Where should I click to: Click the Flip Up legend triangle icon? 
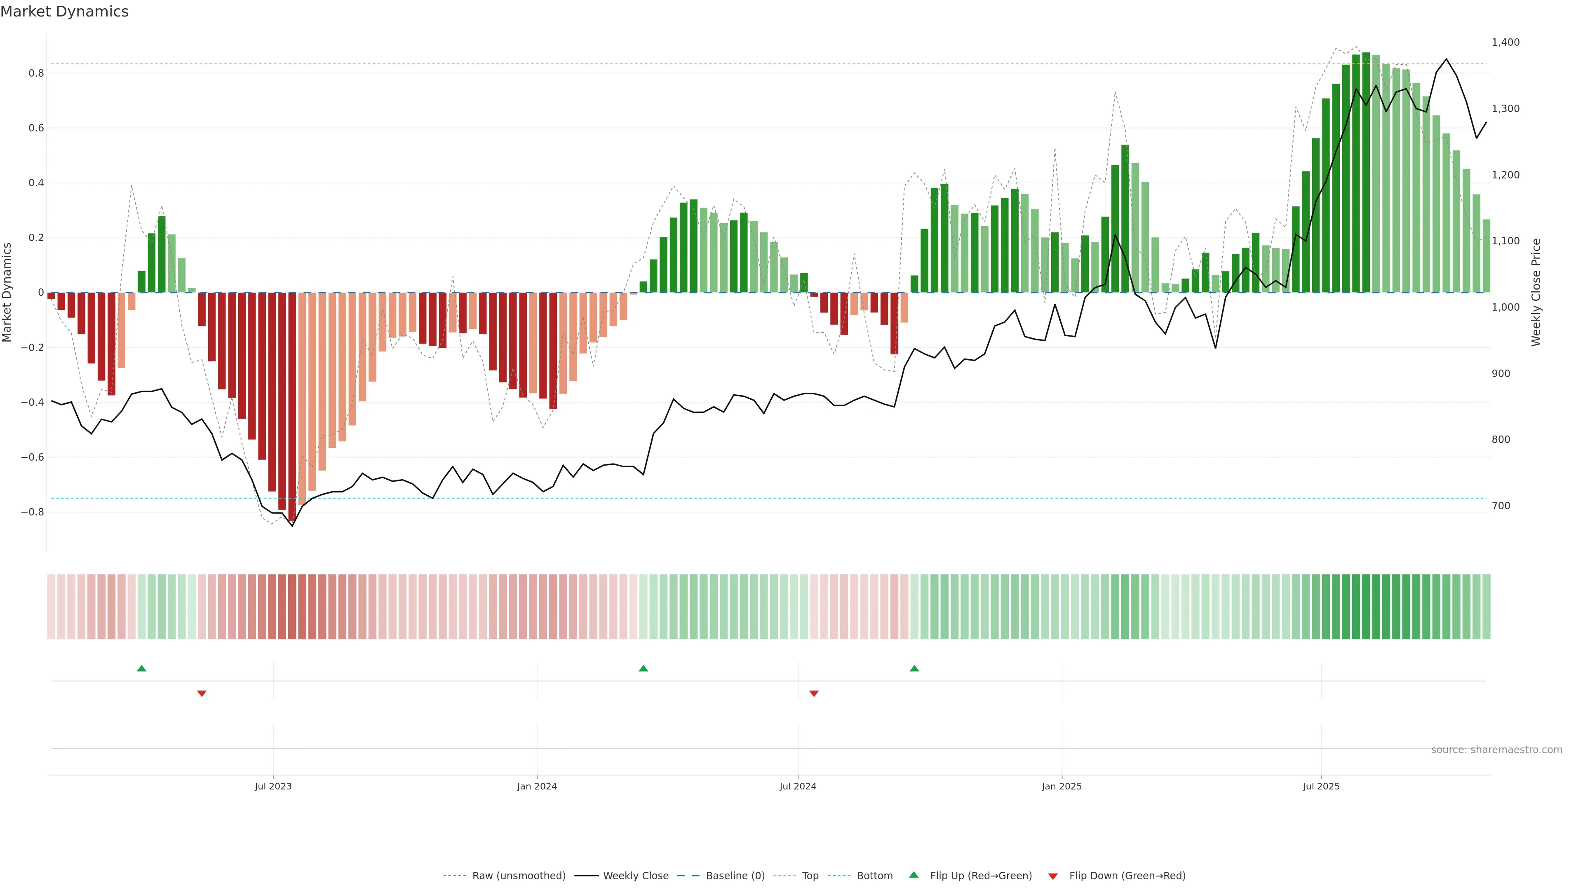pyautogui.click(x=914, y=875)
